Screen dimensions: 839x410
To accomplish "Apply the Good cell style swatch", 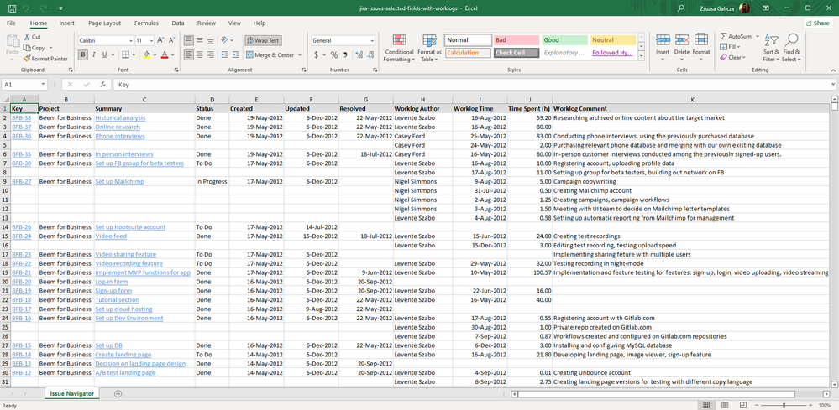I will click(x=563, y=40).
